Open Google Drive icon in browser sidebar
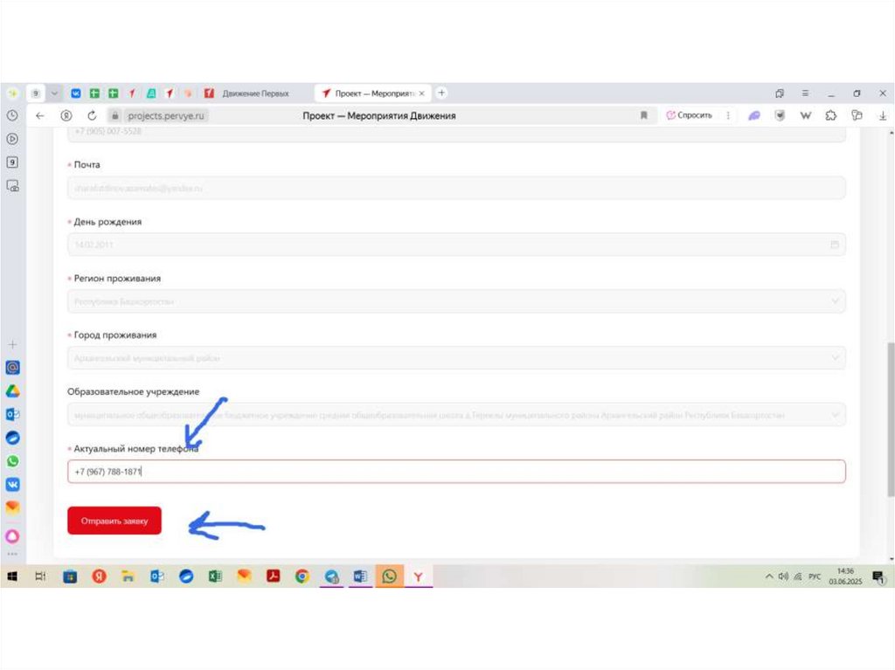 coord(12,391)
